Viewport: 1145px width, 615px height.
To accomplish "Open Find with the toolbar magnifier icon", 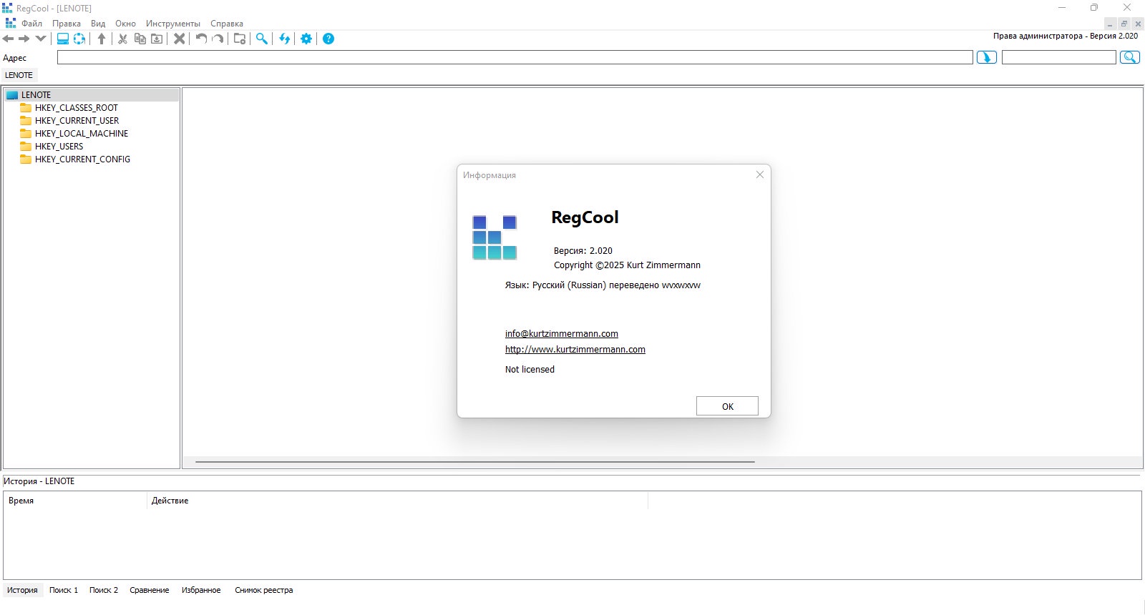I will [x=263, y=39].
